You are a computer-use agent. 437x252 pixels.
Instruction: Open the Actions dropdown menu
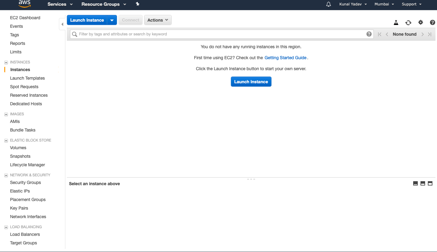coord(158,20)
